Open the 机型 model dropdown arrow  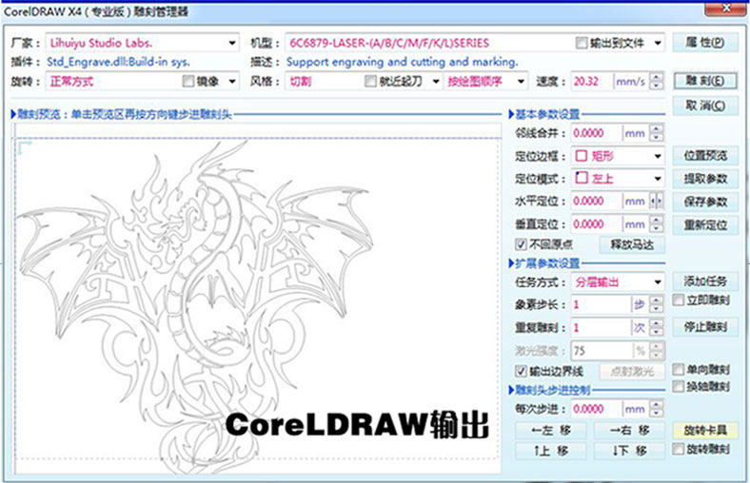[659, 43]
